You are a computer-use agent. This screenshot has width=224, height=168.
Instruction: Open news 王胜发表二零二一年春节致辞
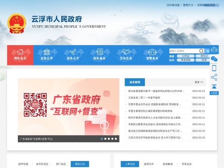(144, 98)
